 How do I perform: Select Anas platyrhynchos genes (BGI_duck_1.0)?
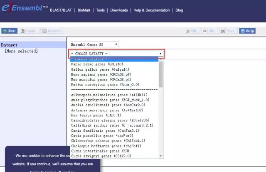click(114, 100)
